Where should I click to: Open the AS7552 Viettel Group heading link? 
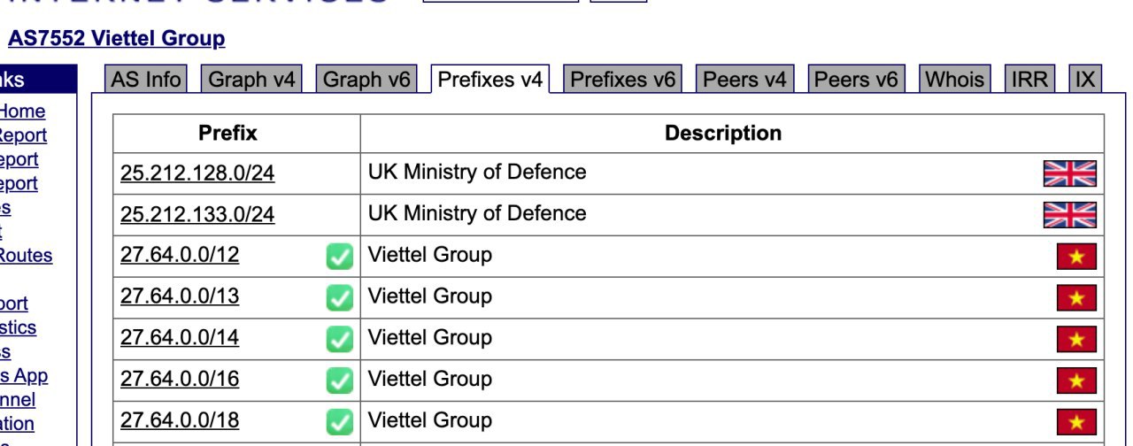pos(116,39)
